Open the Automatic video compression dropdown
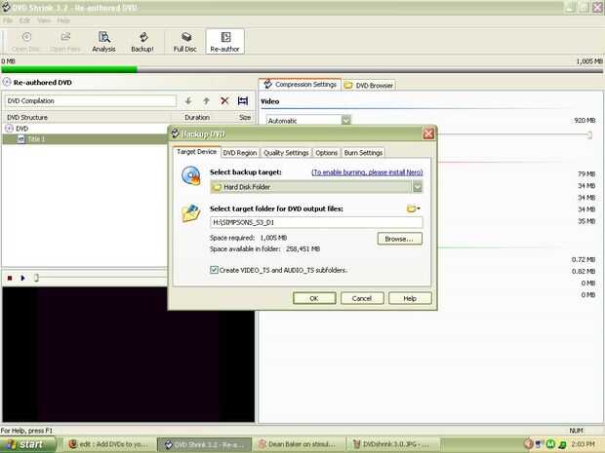Viewport: 605px width, 453px height. (346, 121)
